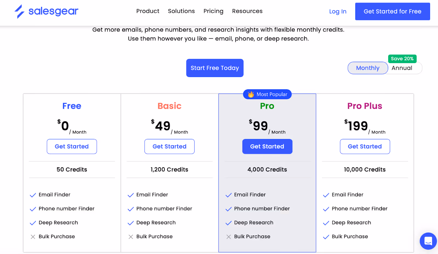The height and width of the screenshot is (254, 438).
Task: Click the checkmark next to Pro Plus Bulk Purchase
Action: [326, 237]
